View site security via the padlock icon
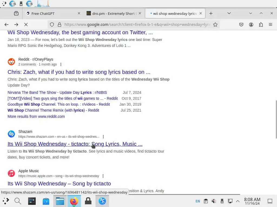The height and width of the screenshot is (207, 277). 60,25
